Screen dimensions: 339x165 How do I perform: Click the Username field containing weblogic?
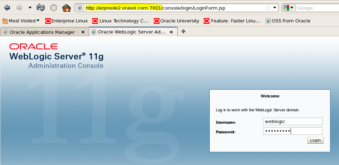point(293,121)
